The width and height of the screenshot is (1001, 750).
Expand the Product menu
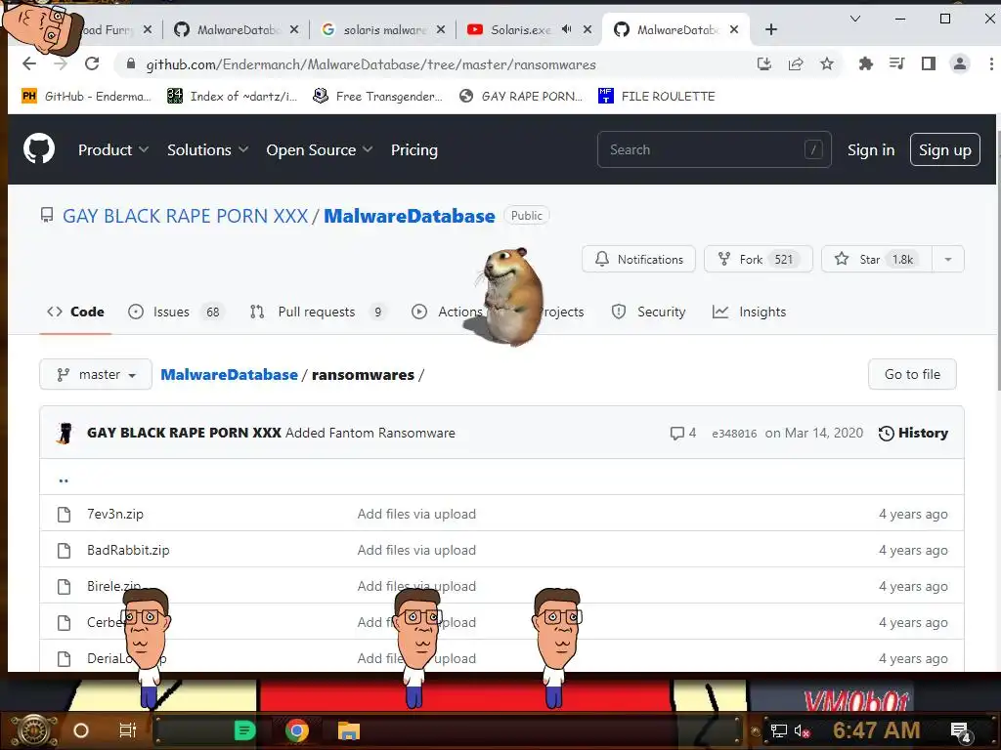coord(113,149)
